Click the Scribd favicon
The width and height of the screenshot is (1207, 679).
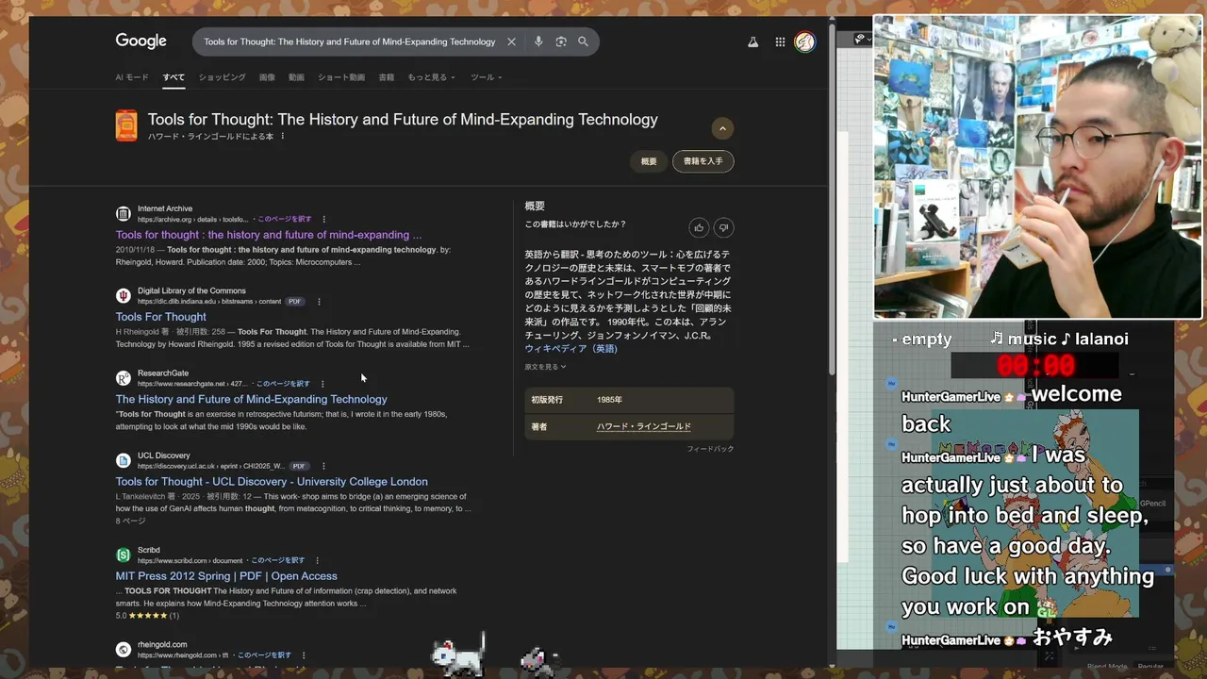click(x=124, y=555)
